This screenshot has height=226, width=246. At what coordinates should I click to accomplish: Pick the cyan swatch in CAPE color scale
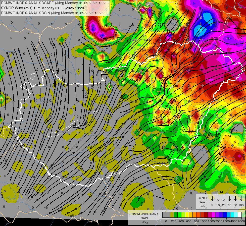point(232,215)
